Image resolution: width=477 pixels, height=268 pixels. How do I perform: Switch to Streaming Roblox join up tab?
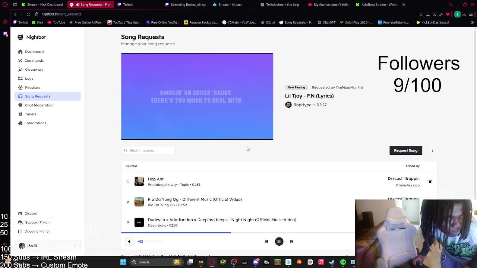click(185, 4)
